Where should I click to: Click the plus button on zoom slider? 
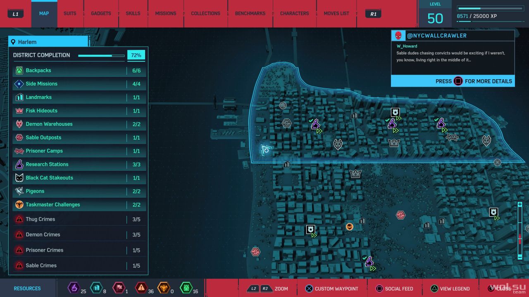[520, 205]
